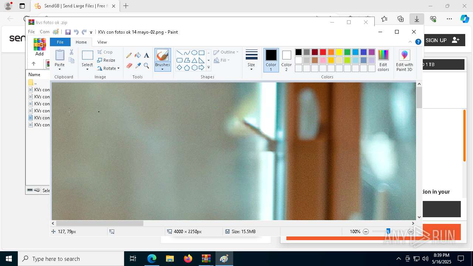Click the Color 2 button
Image resolution: width=473 pixels, height=266 pixels.
pos(286,60)
